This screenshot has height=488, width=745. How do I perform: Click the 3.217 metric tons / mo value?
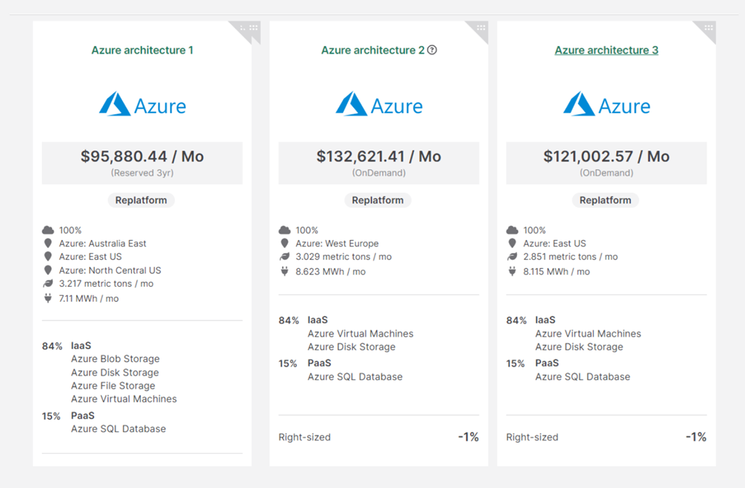[107, 284]
